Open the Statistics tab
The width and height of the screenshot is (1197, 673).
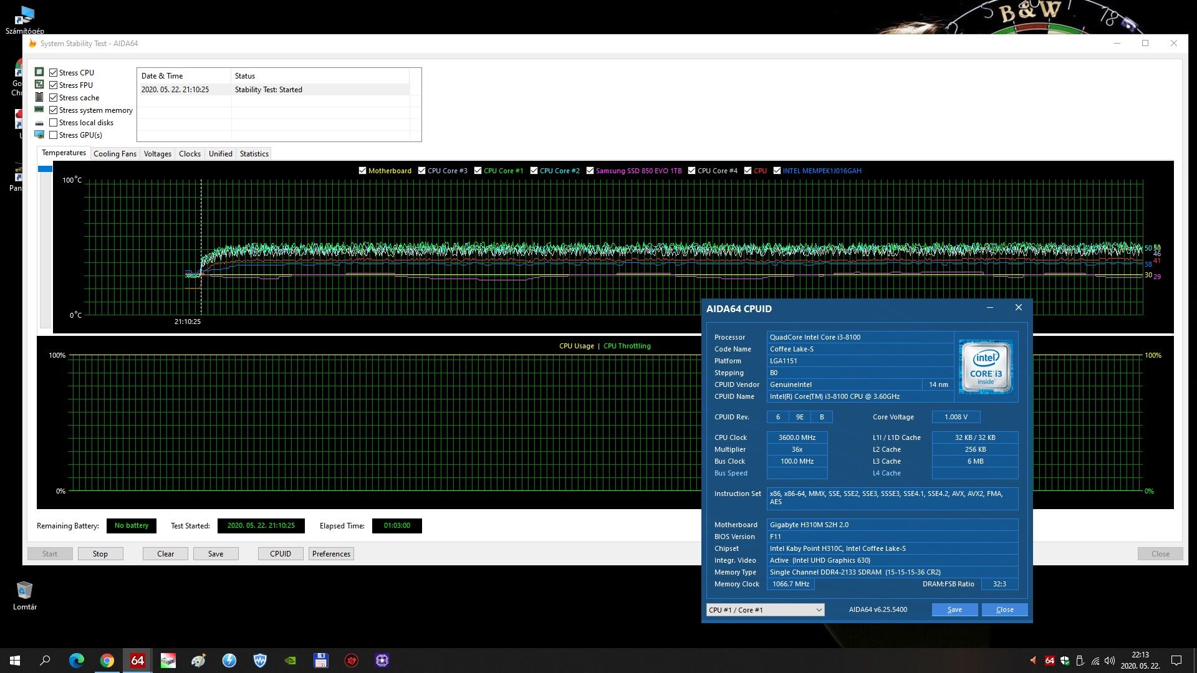coord(254,154)
